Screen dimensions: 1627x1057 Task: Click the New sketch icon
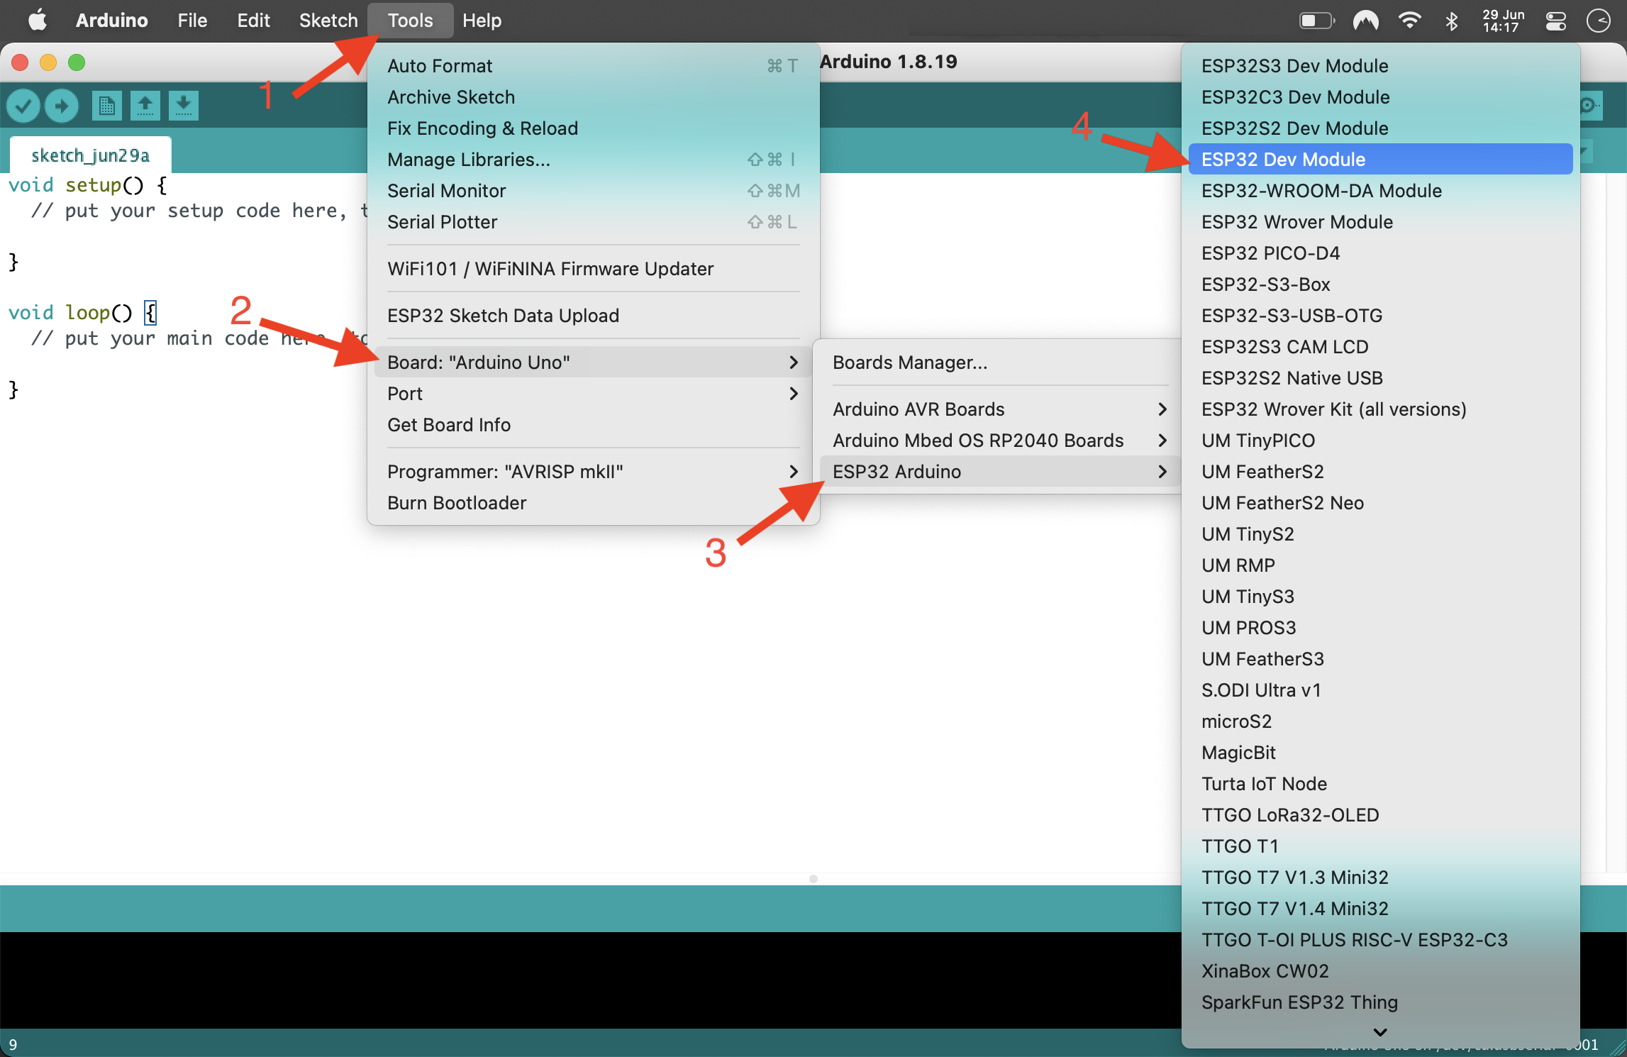pos(106,106)
